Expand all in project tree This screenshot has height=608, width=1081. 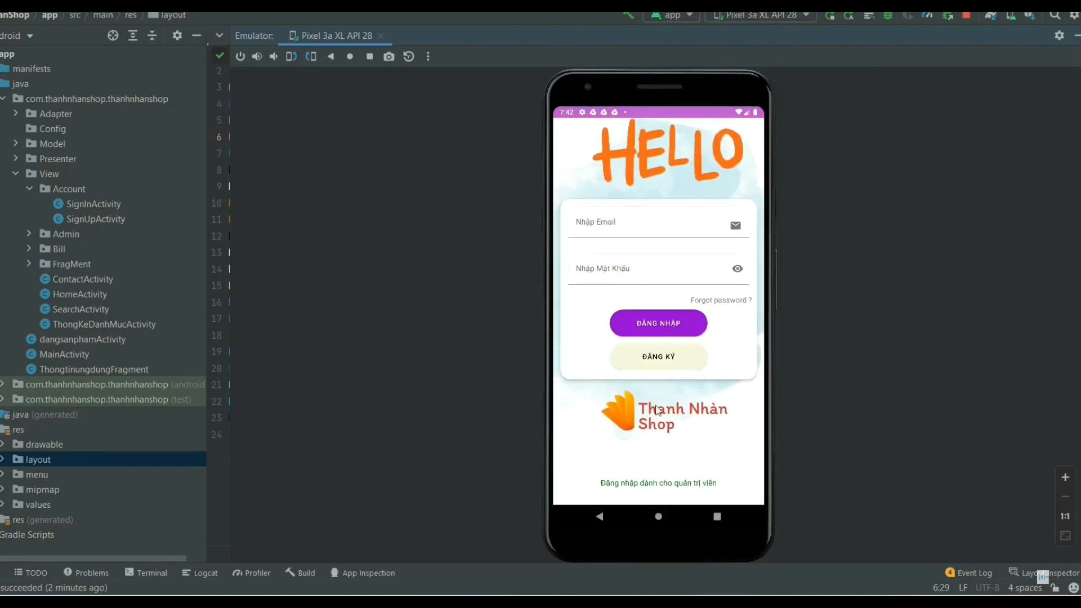pos(133,35)
